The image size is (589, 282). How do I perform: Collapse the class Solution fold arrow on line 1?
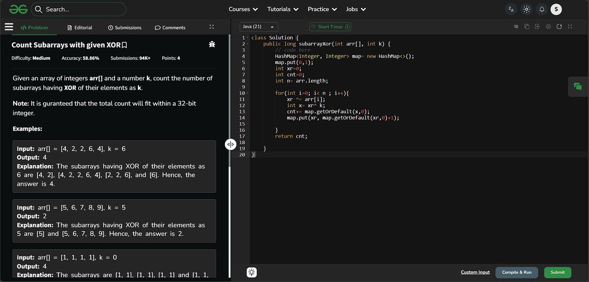tap(248, 38)
